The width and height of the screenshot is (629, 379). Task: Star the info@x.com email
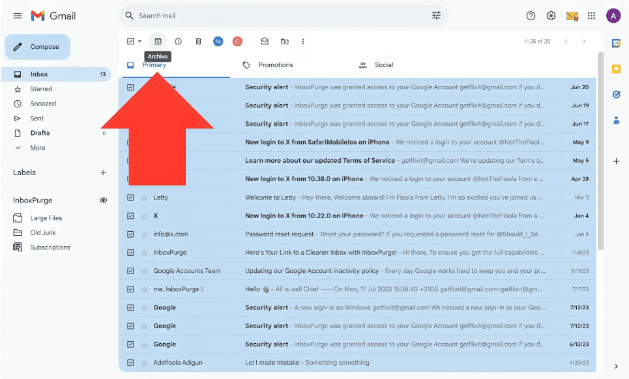(144, 234)
